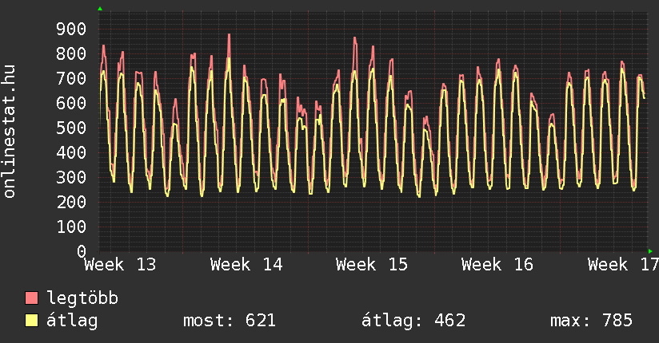Click the green arrow at x-axis end
Viewport: 659px width, 343px height.
(x=650, y=251)
